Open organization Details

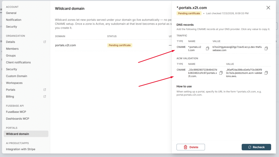(11, 42)
